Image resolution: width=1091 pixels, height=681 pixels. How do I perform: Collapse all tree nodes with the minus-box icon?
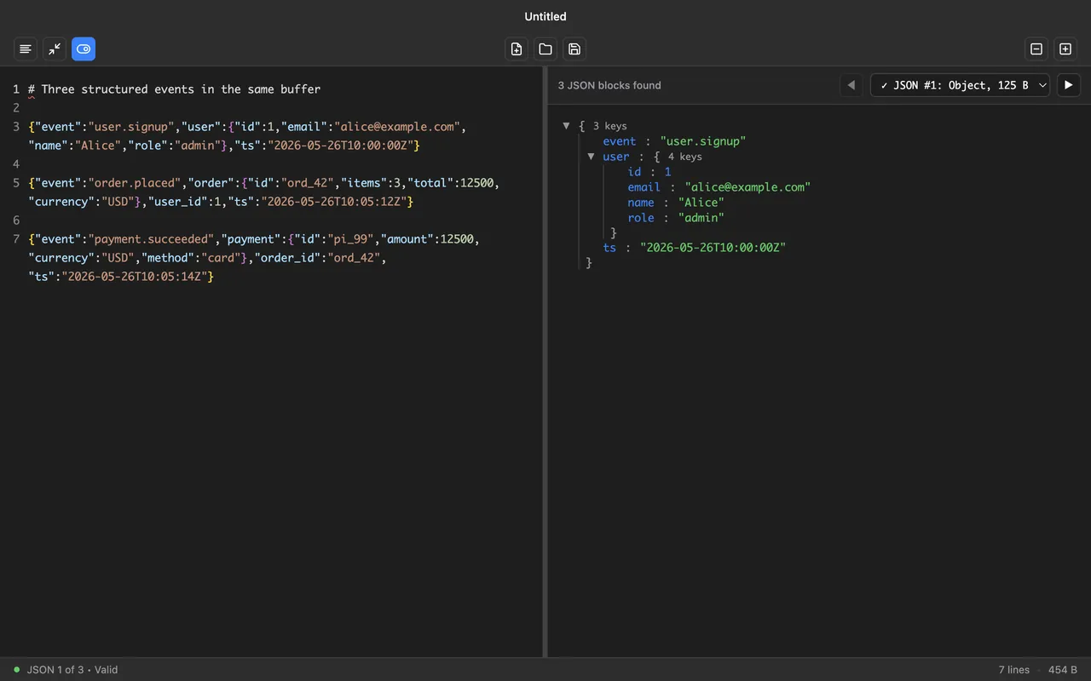(x=1036, y=49)
